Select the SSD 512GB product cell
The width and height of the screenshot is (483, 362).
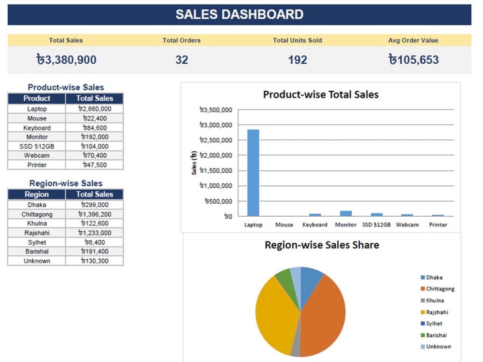37,146
